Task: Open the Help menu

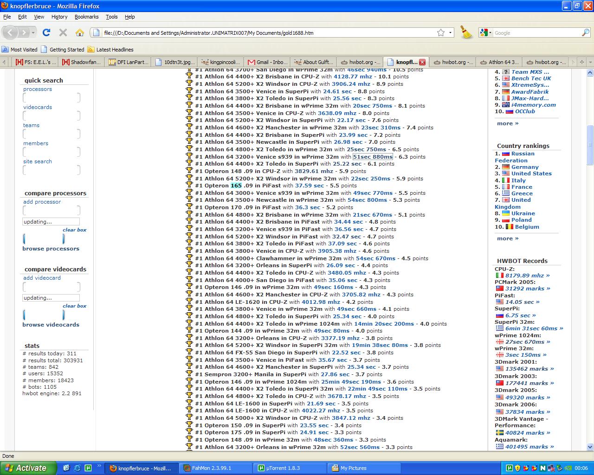Action: pyautogui.click(x=130, y=17)
